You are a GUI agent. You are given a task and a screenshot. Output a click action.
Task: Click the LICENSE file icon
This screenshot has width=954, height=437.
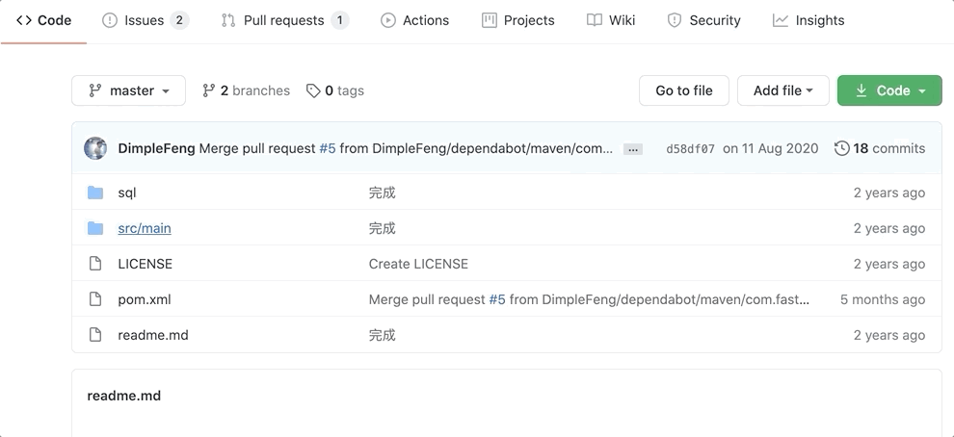tap(95, 264)
